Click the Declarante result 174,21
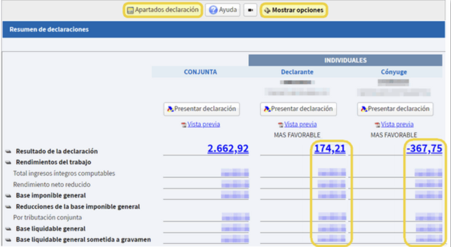The width and height of the screenshot is (451, 247). click(330, 149)
